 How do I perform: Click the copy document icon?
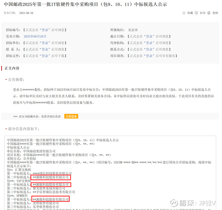(x=209, y=13)
